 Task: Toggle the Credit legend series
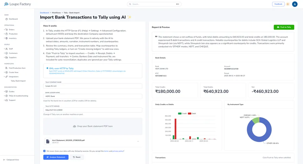(182, 113)
